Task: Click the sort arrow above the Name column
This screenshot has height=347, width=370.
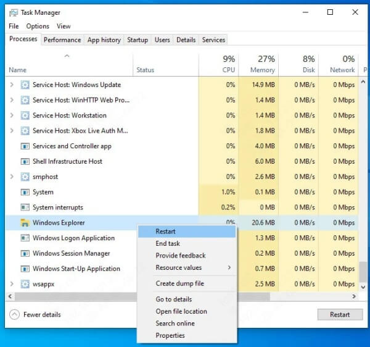Action: pyautogui.click(x=67, y=56)
